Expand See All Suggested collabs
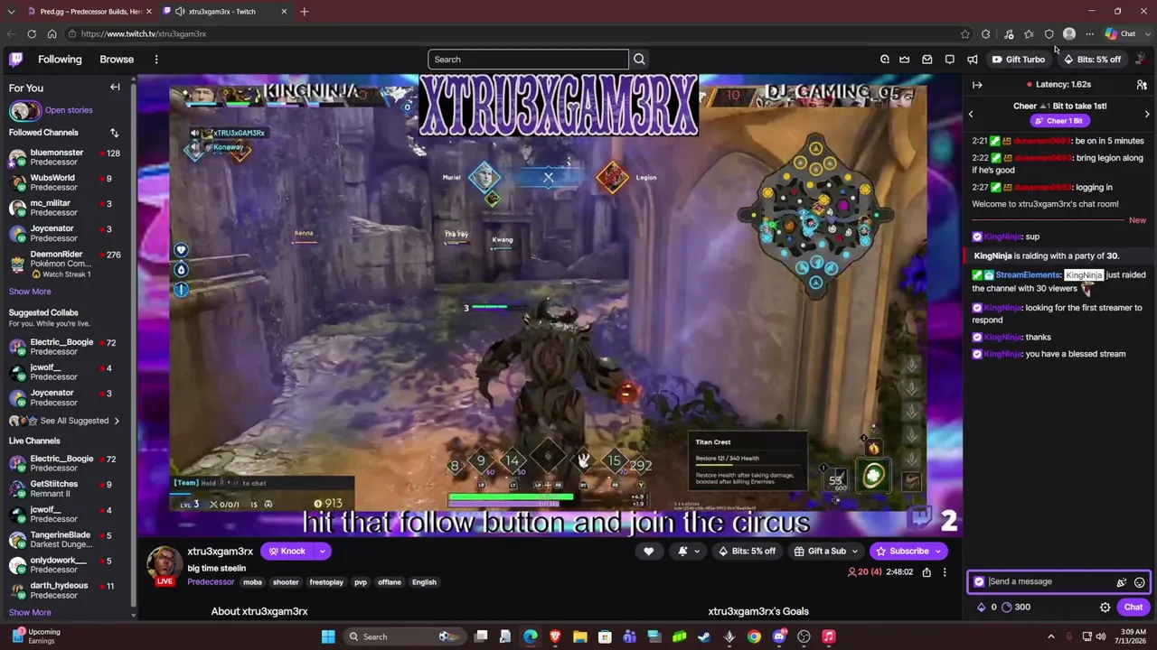 [x=63, y=421]
